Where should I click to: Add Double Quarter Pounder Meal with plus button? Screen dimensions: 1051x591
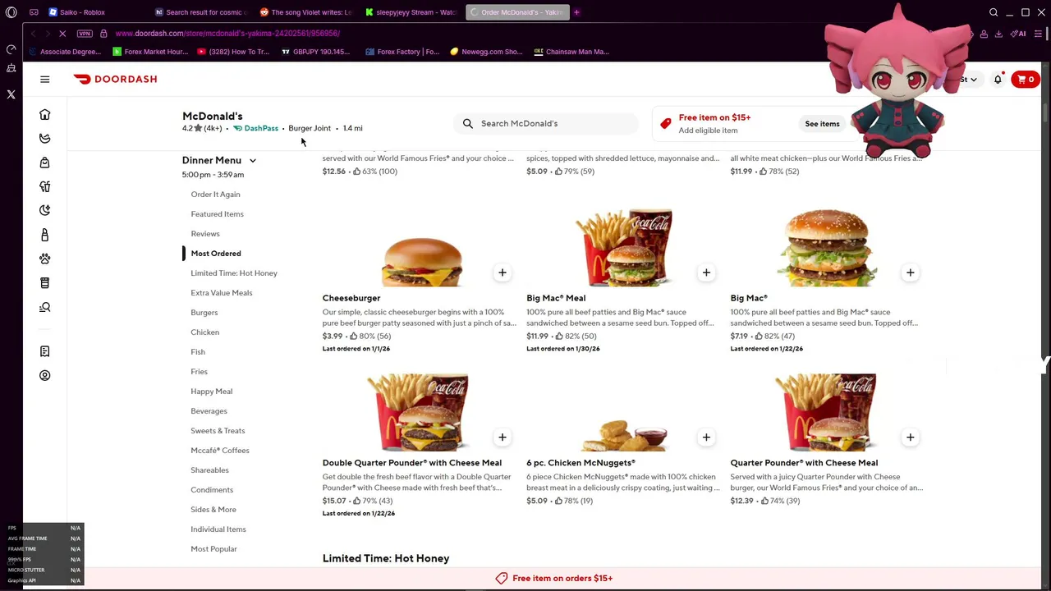(503, 438)
